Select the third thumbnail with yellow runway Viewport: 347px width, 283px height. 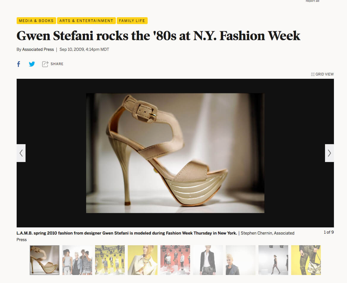coord(110,260)
